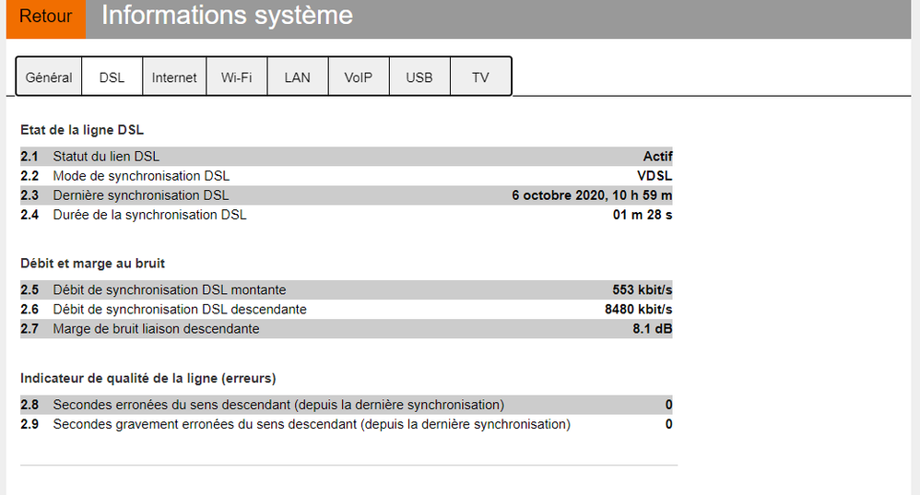The image size is (920, 495).
Task: Select the 'Statut du lien DSL' label
Action: [106, 157]
